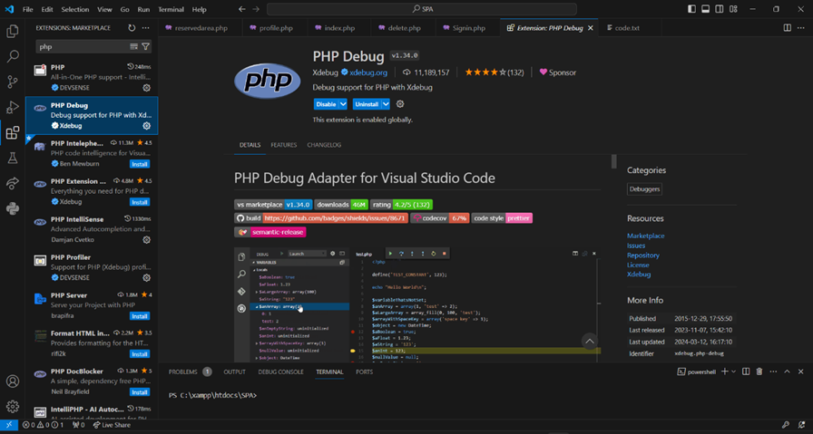Expand the Disable button dropdown
813x434 pixels.
(343, 104)
